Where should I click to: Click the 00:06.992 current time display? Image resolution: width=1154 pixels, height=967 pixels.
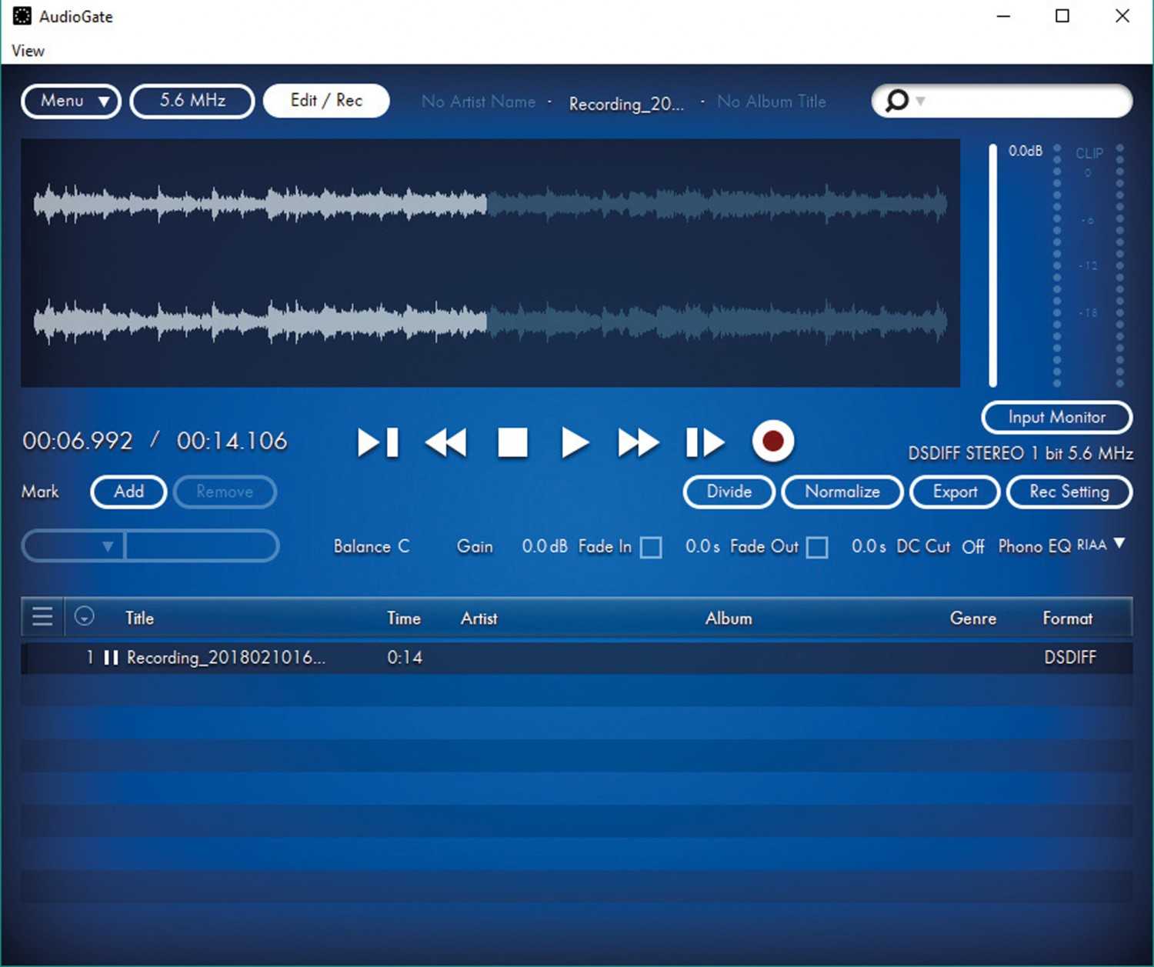click(78, 441)
